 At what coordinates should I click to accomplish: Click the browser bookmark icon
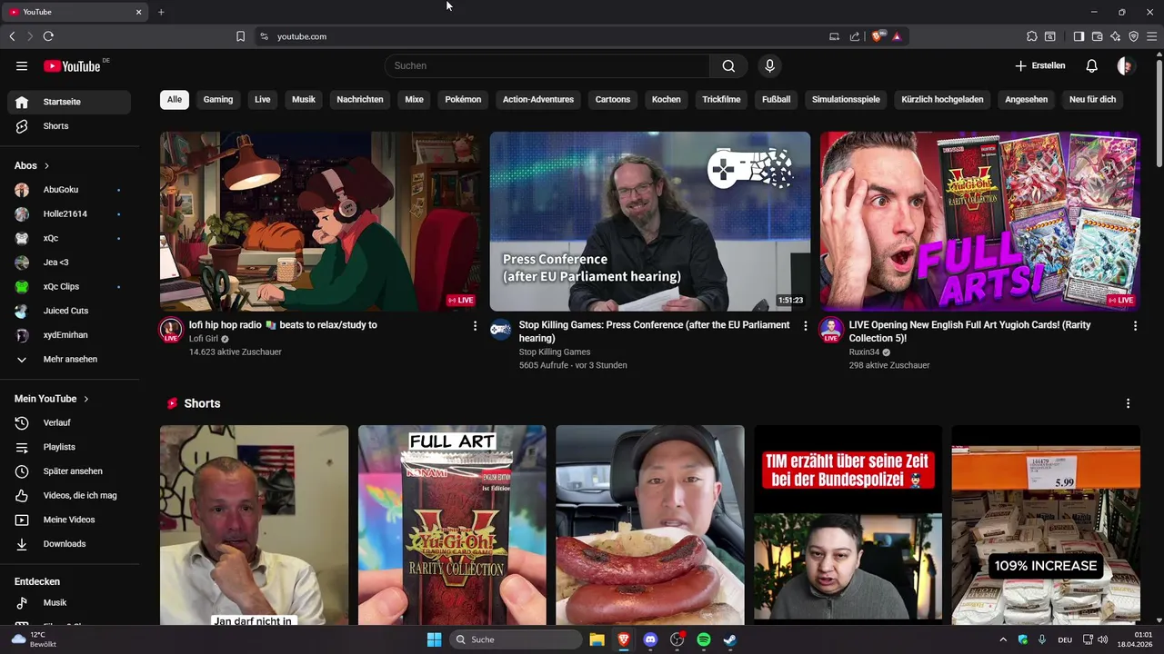(x=240, y=36)
